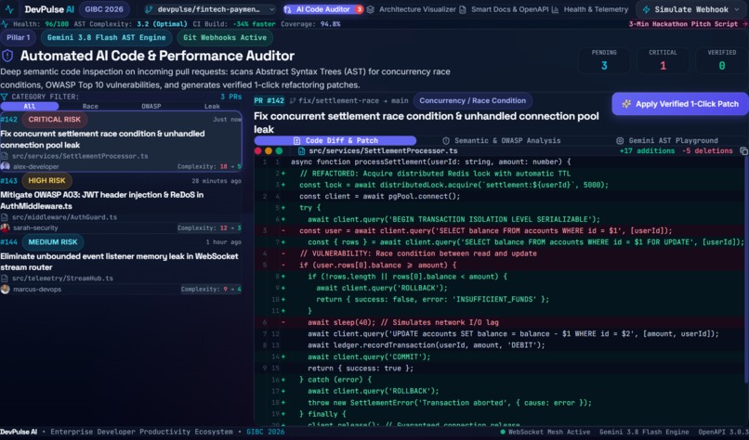This screenshot has height=440, width=749.
Task: Click the GIBC 2026 badge
Action: [104, 9]
